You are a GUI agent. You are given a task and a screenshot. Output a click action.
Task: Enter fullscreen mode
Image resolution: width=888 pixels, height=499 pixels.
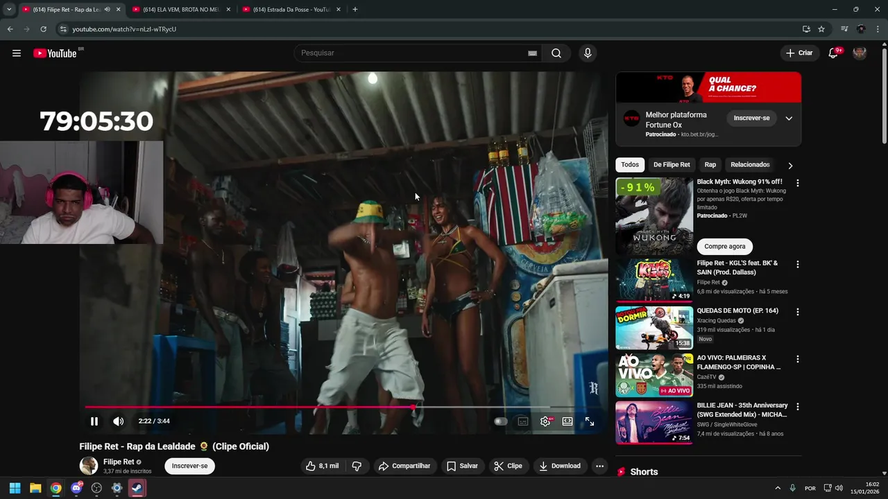tap(590, 421)
